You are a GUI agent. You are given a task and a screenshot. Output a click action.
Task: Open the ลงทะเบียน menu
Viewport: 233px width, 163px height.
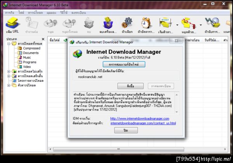pyautogui.click(x=78, y=13)
